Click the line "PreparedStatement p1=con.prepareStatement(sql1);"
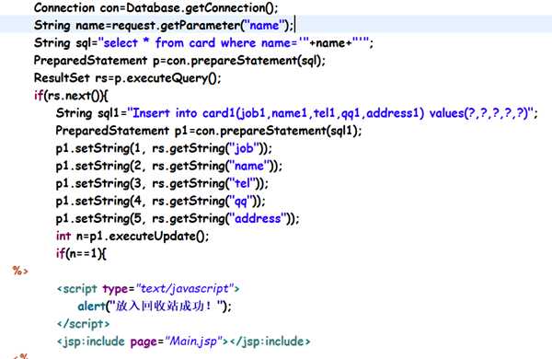Screen dimensions: 552x359 209,131
